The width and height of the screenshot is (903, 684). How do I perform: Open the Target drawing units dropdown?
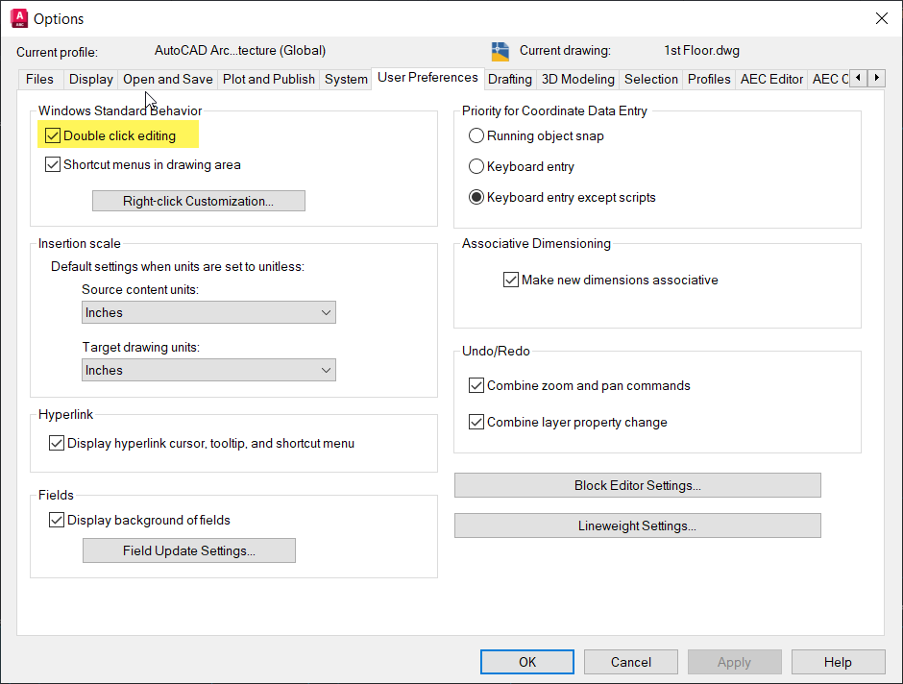208,370
